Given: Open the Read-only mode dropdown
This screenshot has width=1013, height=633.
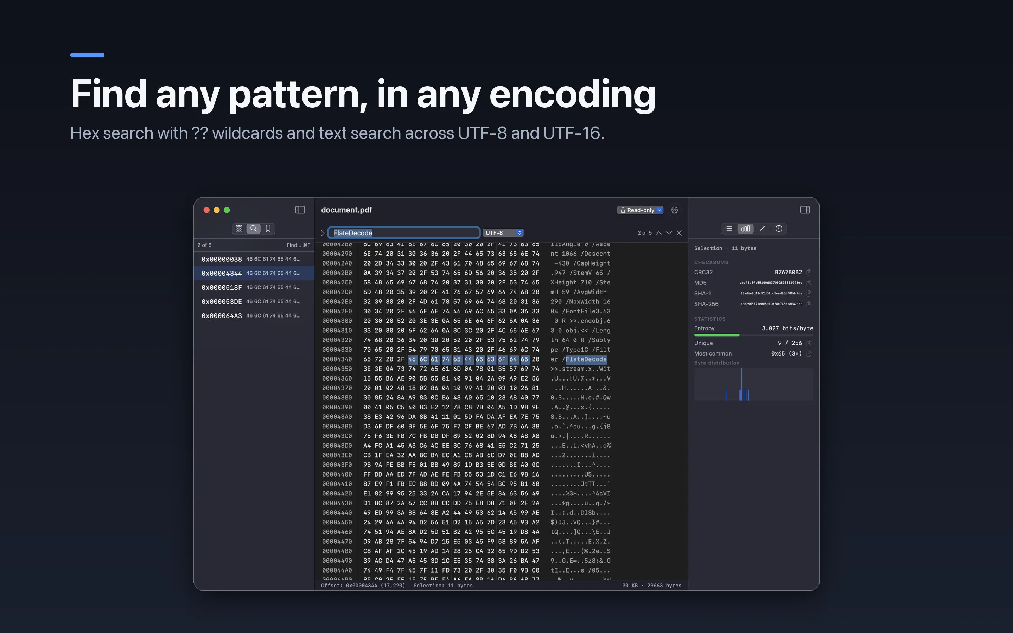Looking at the screenshot, I should [x=640, y=210].
